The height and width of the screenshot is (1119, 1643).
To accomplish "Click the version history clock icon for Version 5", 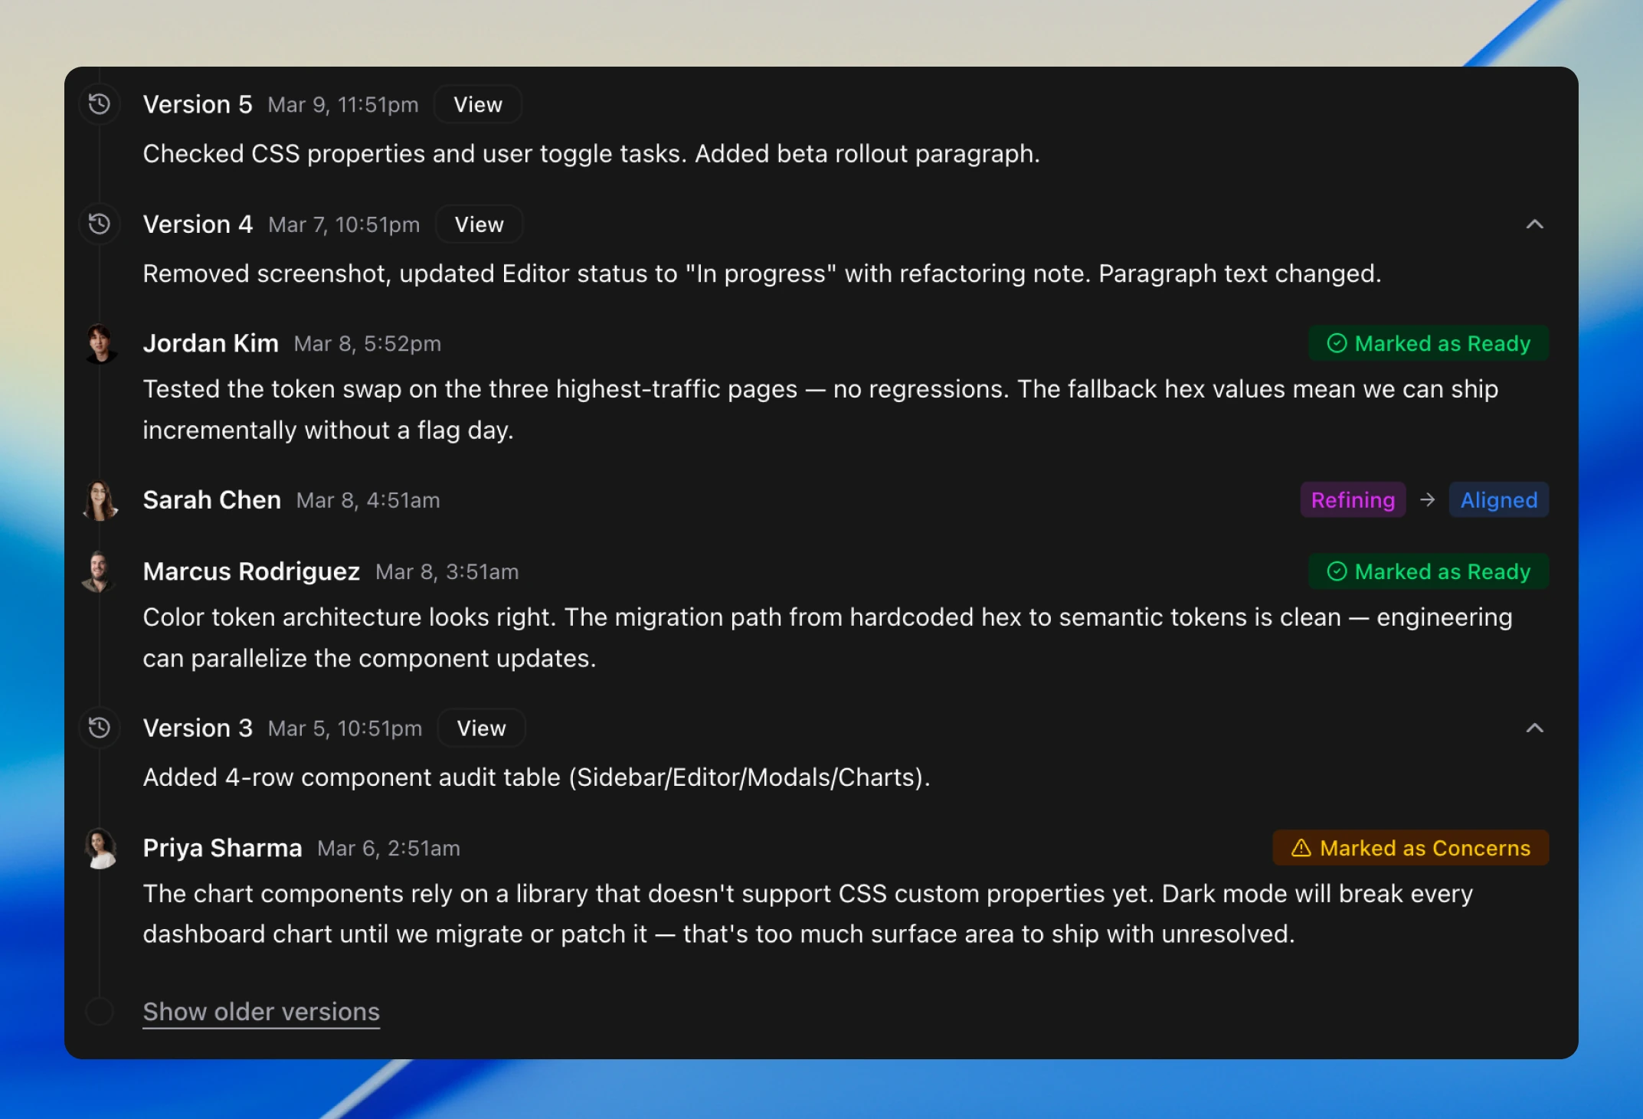I will pyautogui.click(x=100, y=104).
